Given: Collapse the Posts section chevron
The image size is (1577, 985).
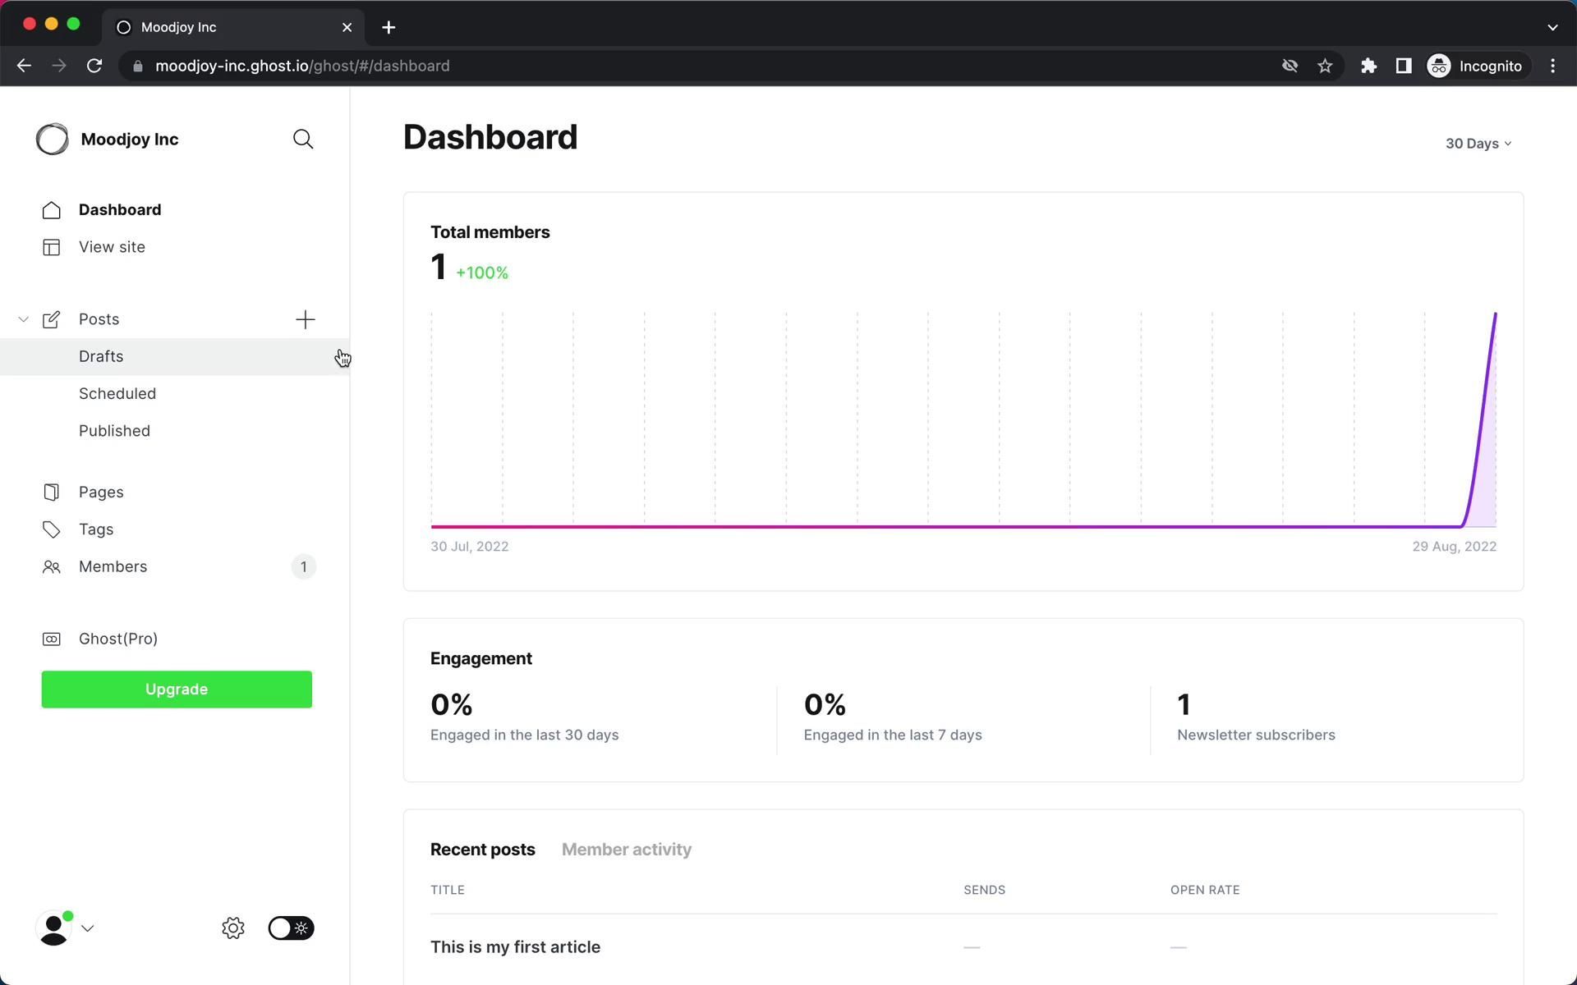Looking at the screenshot, I should 23,319.
